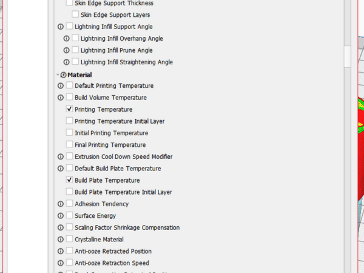
Task: Click info icon beside Surface Energy
Action: 61,216
